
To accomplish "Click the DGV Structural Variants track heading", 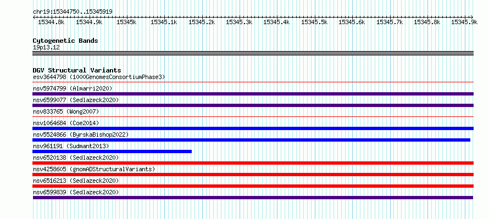I will (x=77, y=70).
